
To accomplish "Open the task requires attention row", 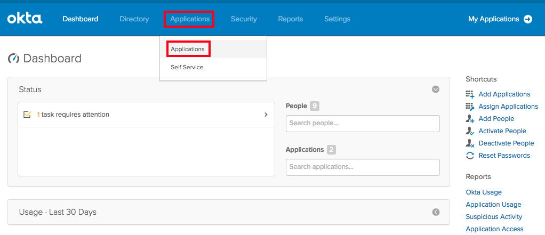I will coord(146,115).
